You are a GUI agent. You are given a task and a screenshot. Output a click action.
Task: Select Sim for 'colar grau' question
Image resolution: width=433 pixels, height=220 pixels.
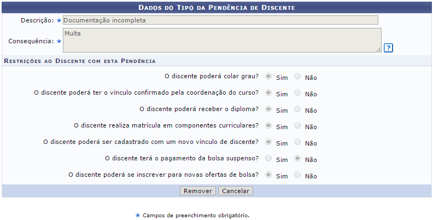[x=268, y=76]
